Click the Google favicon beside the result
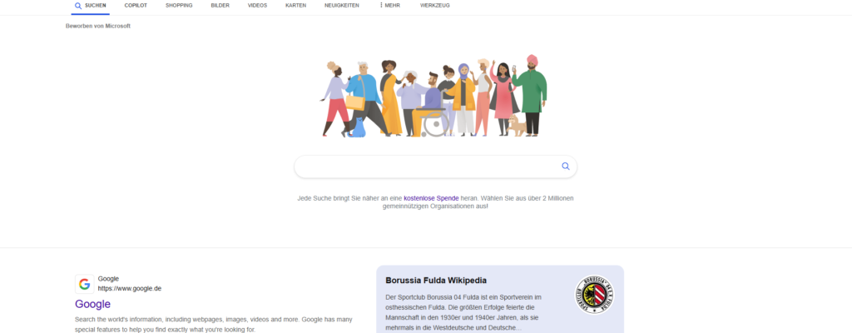 point(84,284)
